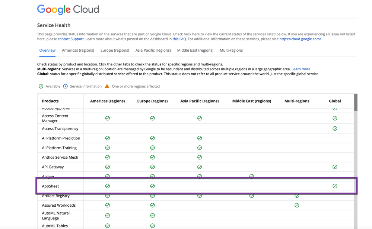Click Access Context Manager's Asia Pacific status checkmark
This screenshot has height=229, width=372.
click(x=200, y=118)
